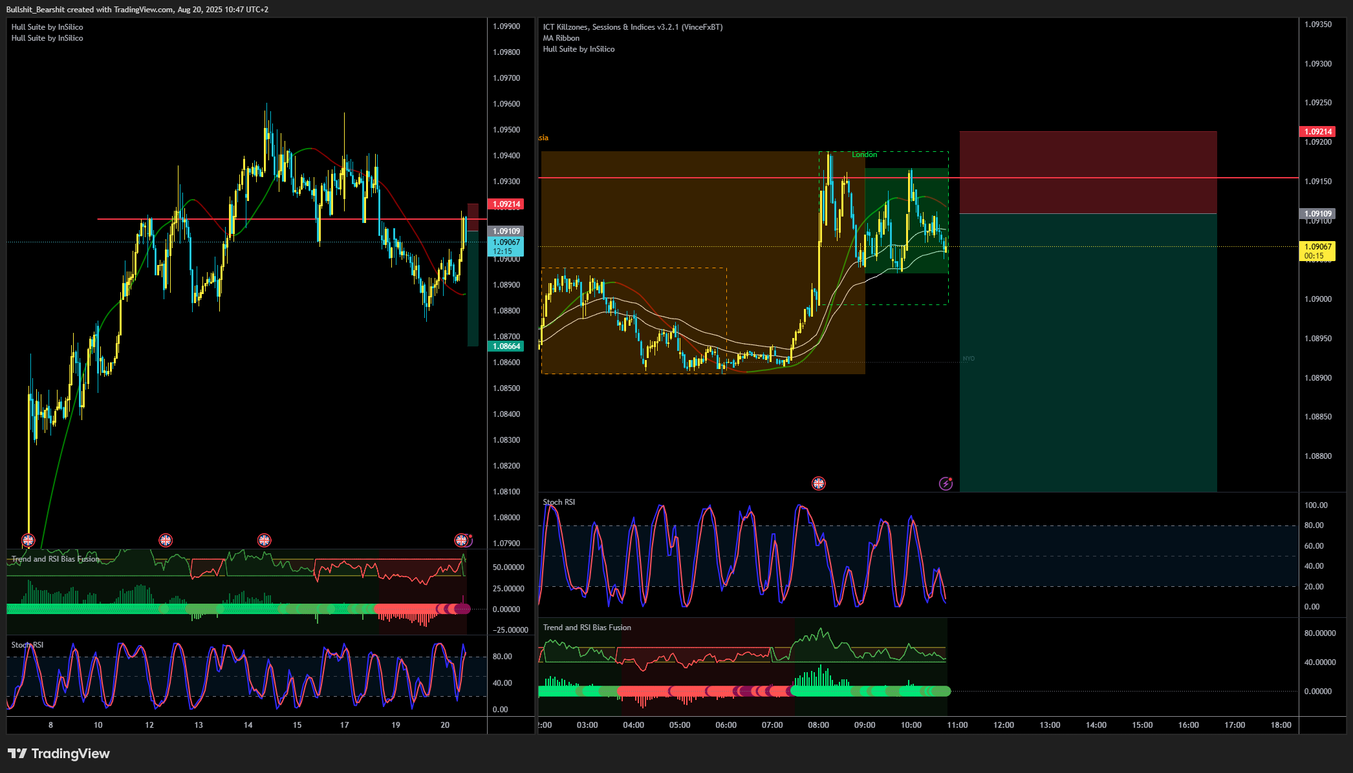Click the 1.09900 tick on left price axis
The image size is (1353, 773).
coord(506,26)
